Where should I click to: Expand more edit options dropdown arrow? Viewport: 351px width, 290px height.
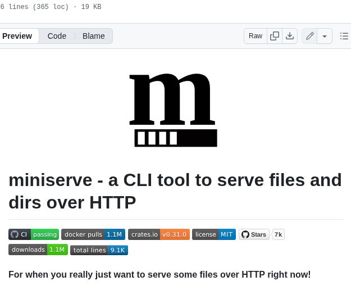[325, 36]
